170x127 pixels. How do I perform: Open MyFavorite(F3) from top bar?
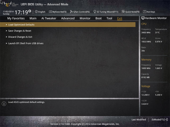(x=59, y=12)
